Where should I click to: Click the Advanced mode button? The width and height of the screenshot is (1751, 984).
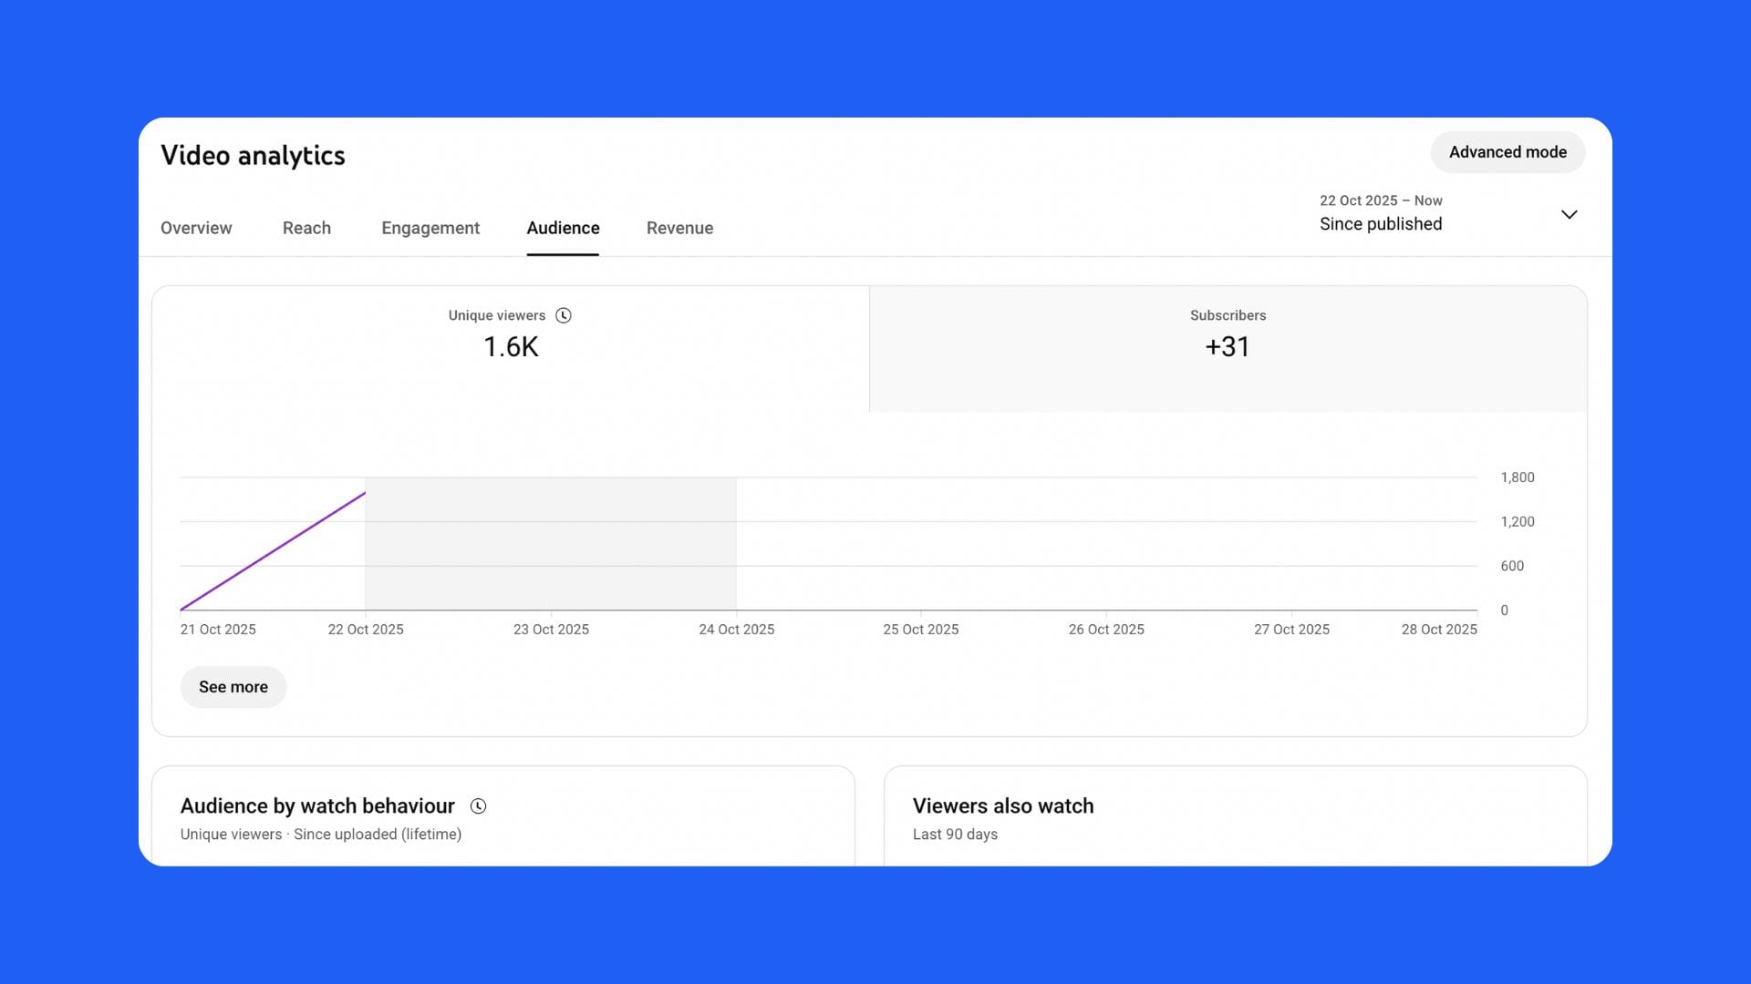(1508, 152)
